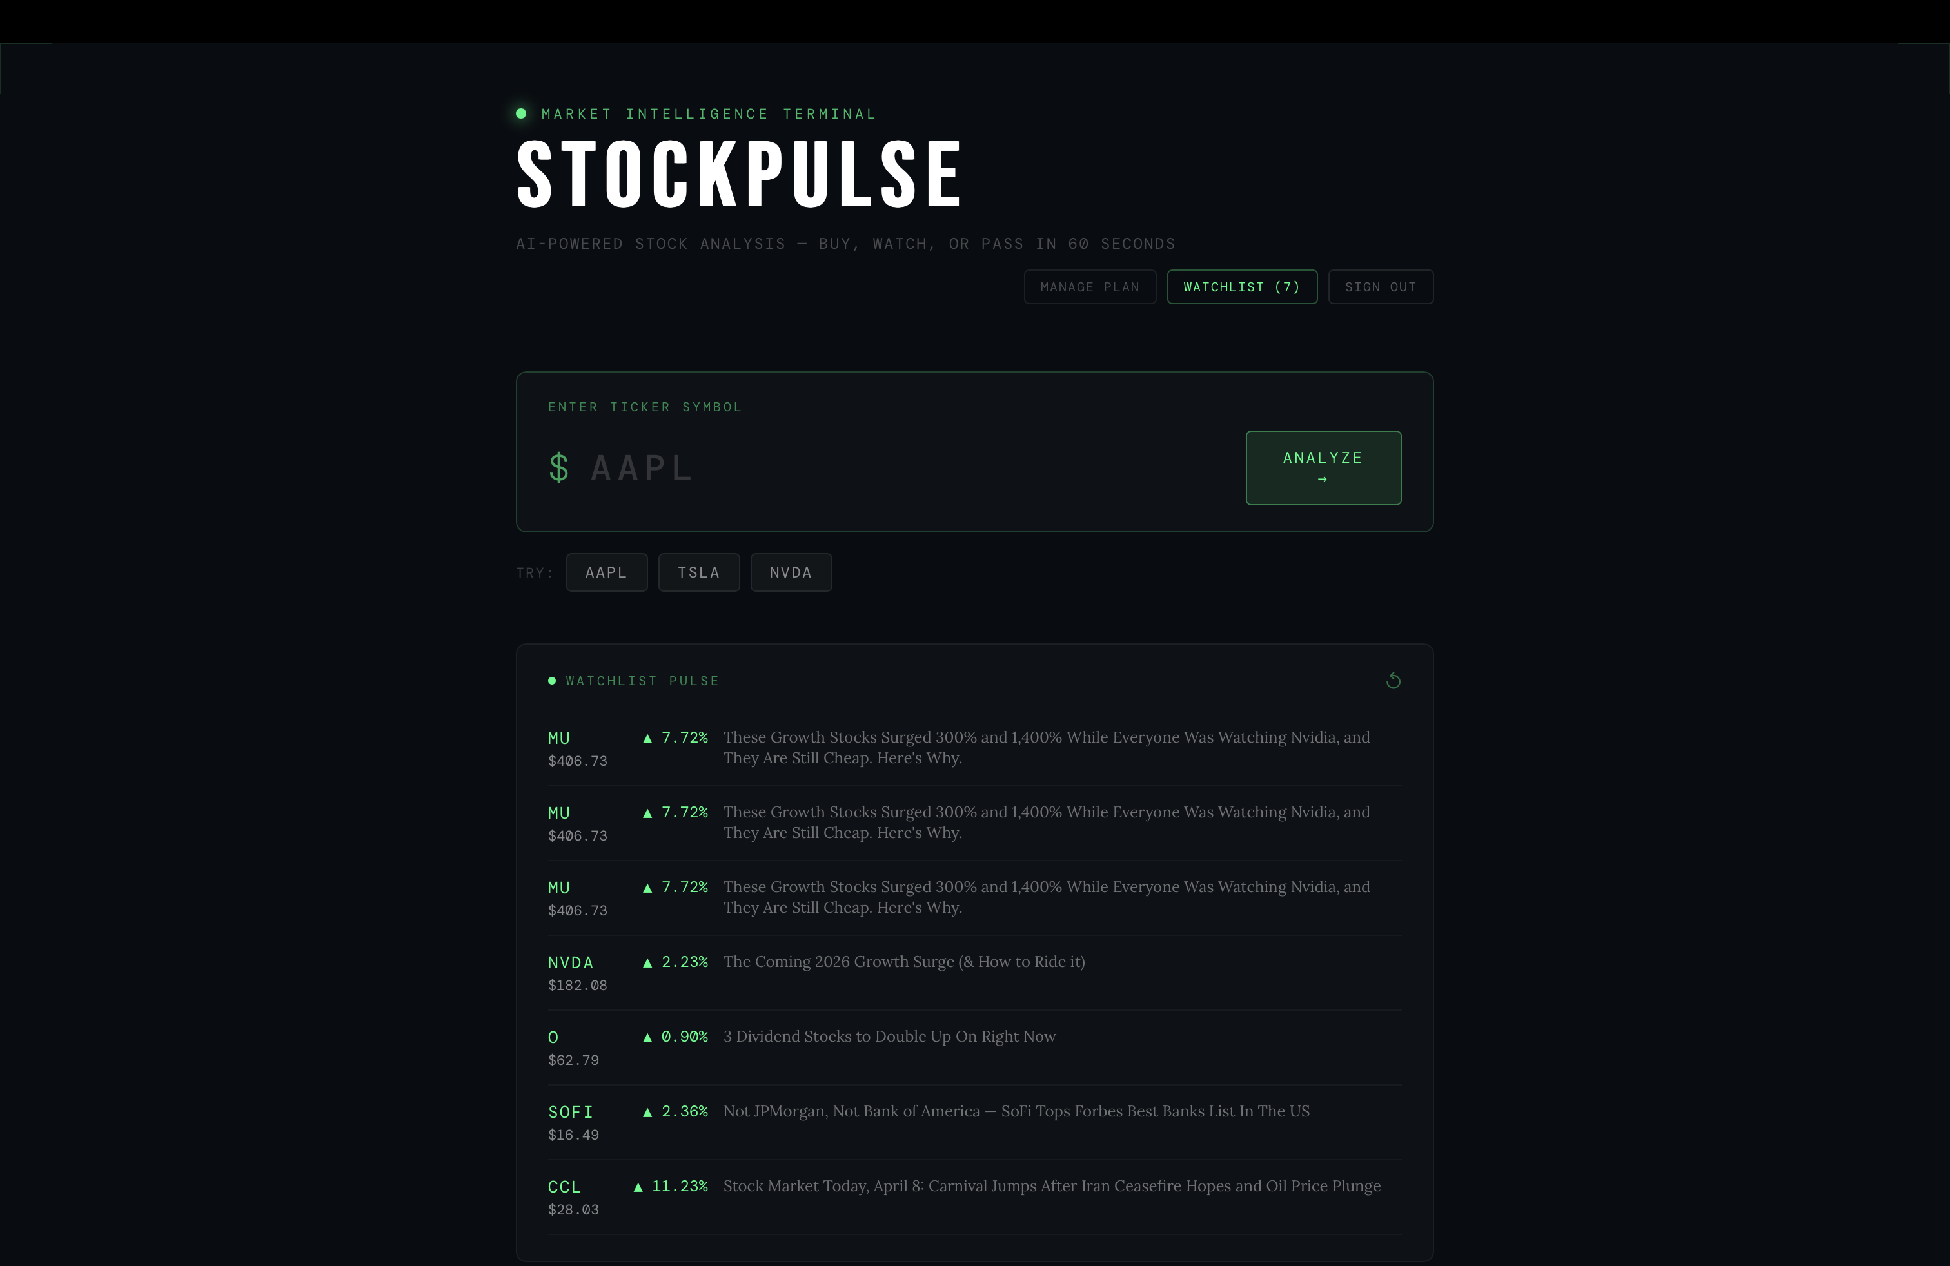Expand the MU watchlist entry
This screenshot has width=1950, height=1266.
pos(559,738)
